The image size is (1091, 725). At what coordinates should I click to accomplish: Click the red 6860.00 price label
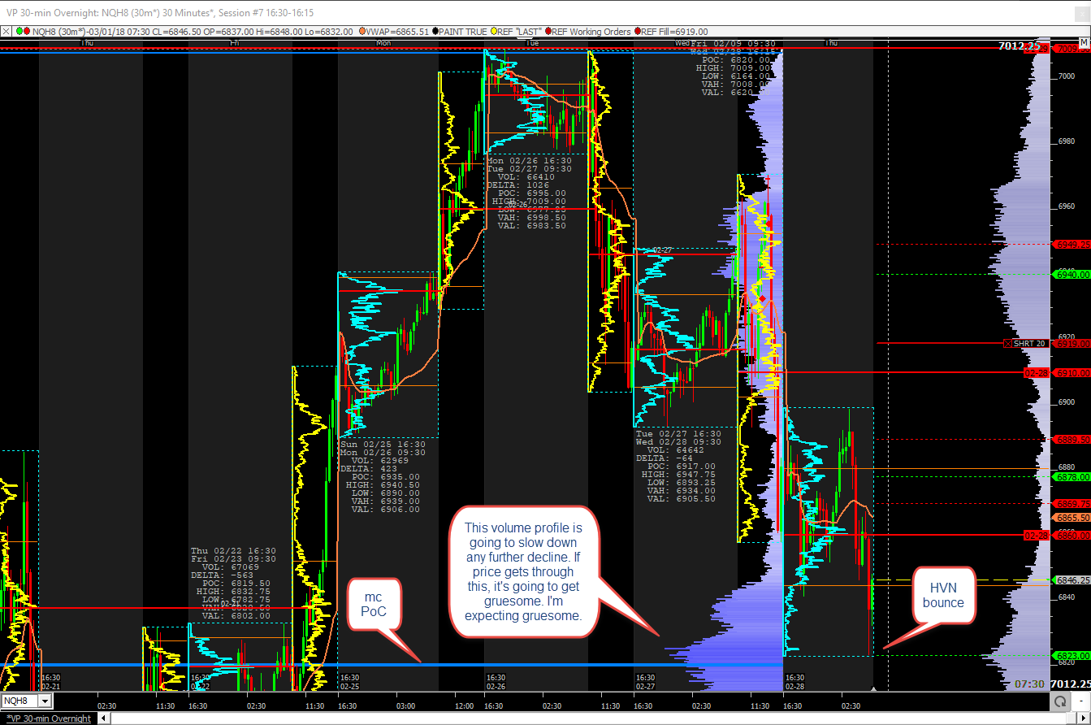point(1071,535)
